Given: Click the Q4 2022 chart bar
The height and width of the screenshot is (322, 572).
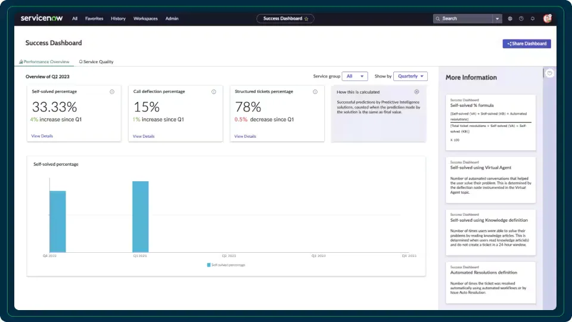Looking at the screenshot, I should click(58, 221).
